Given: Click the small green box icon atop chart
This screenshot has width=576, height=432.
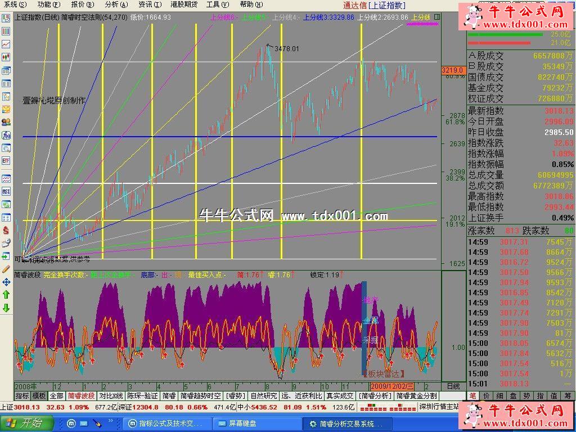Looking at the screenshot, I should pos(436,17).
